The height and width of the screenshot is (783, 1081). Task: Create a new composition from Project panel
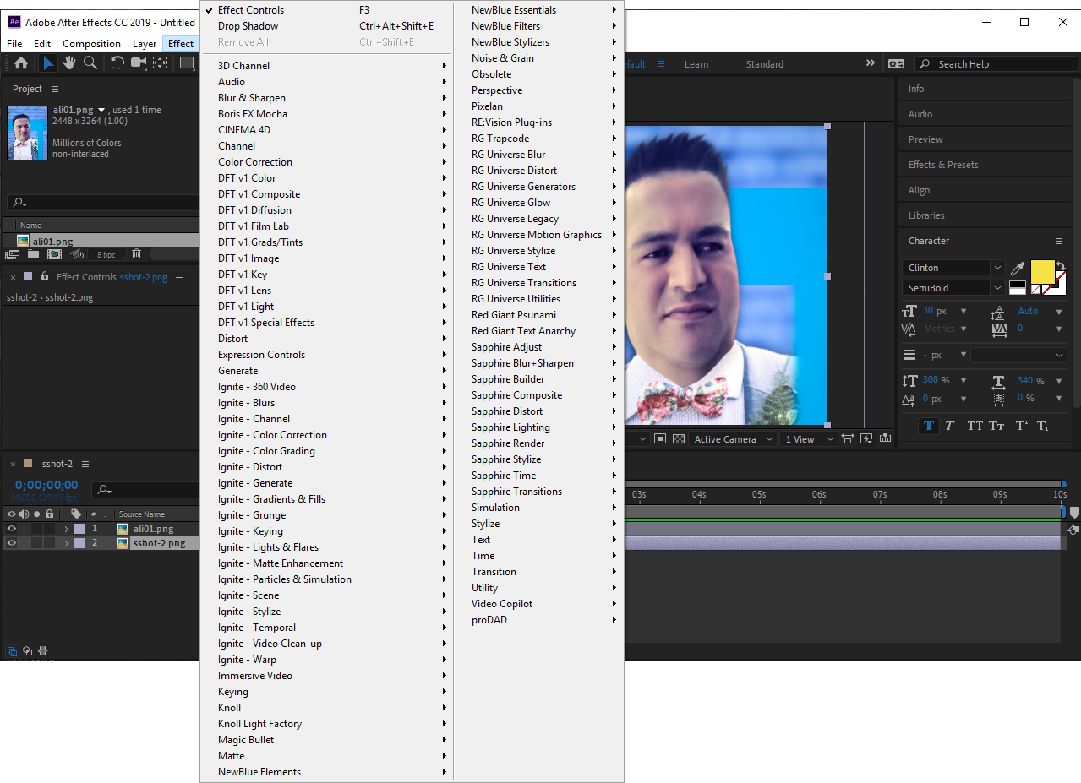coord(55,254)
